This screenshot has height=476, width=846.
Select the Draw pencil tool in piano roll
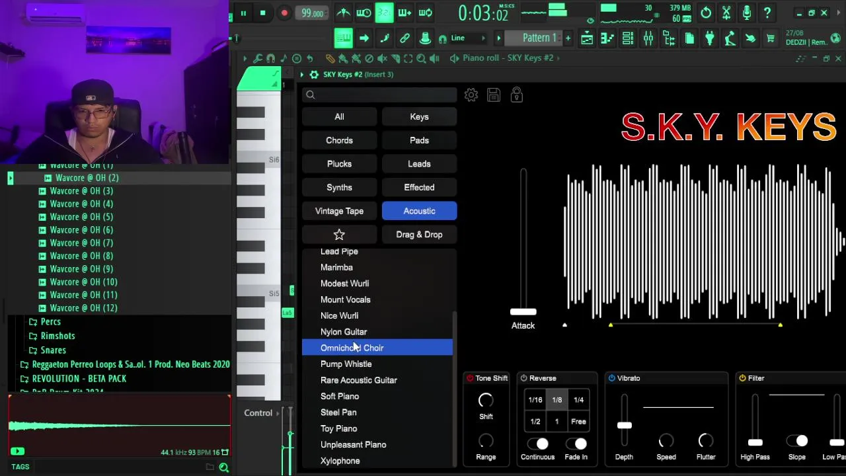click(x=330, y=58)
